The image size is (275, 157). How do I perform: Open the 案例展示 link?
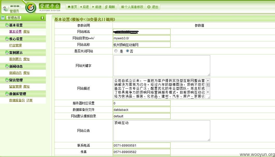pyautogui.click(x=16, y=59)
